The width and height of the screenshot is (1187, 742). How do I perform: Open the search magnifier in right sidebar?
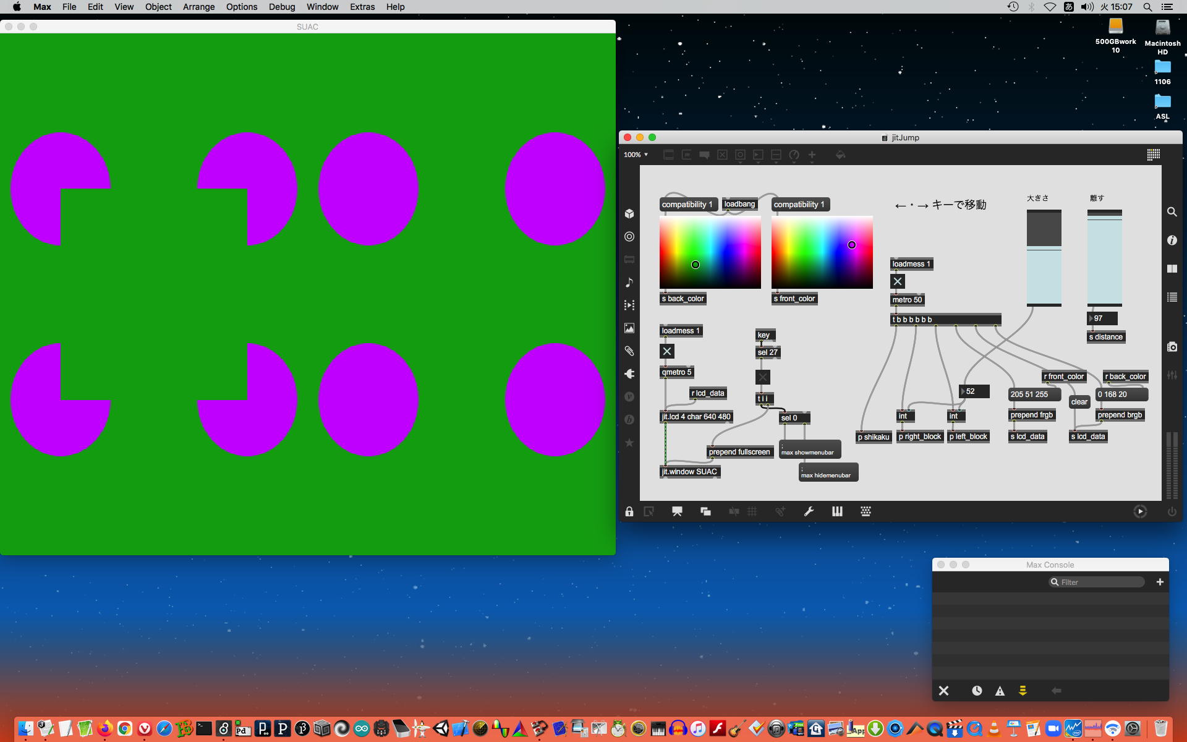point(1172,212)
